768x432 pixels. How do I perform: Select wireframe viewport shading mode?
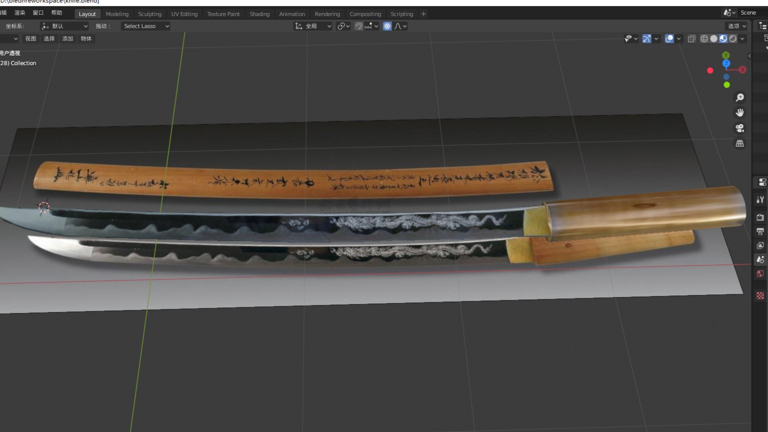click(704, 38)
